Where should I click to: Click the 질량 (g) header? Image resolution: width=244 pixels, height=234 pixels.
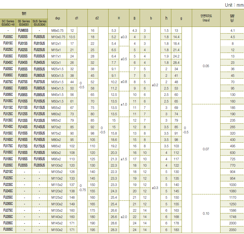(x=232, y=18)
